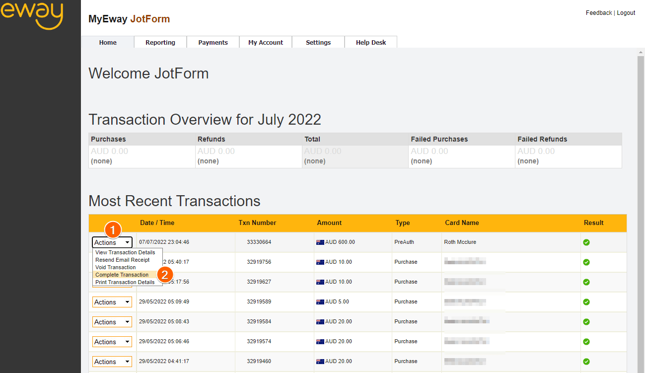
Task: Switch to the Reporting tab
Action: 160,42
